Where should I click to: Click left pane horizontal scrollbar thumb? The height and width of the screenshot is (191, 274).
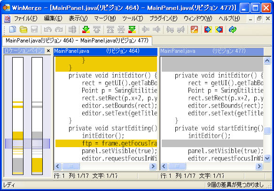pyautogui.click(x=71, y=166)
